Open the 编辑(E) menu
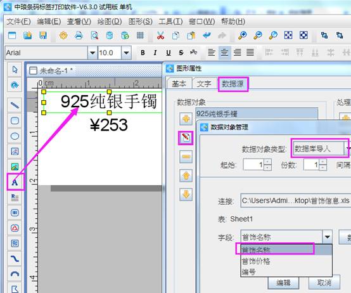Screen dimensions: 351x293 (49, 22)
